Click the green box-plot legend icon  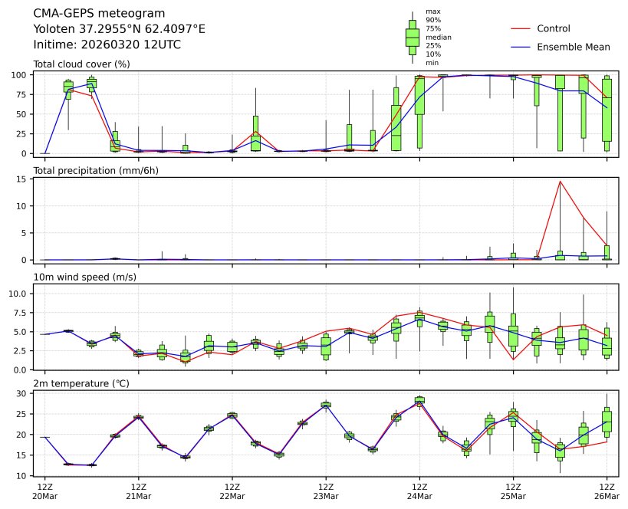pos(413,37)
